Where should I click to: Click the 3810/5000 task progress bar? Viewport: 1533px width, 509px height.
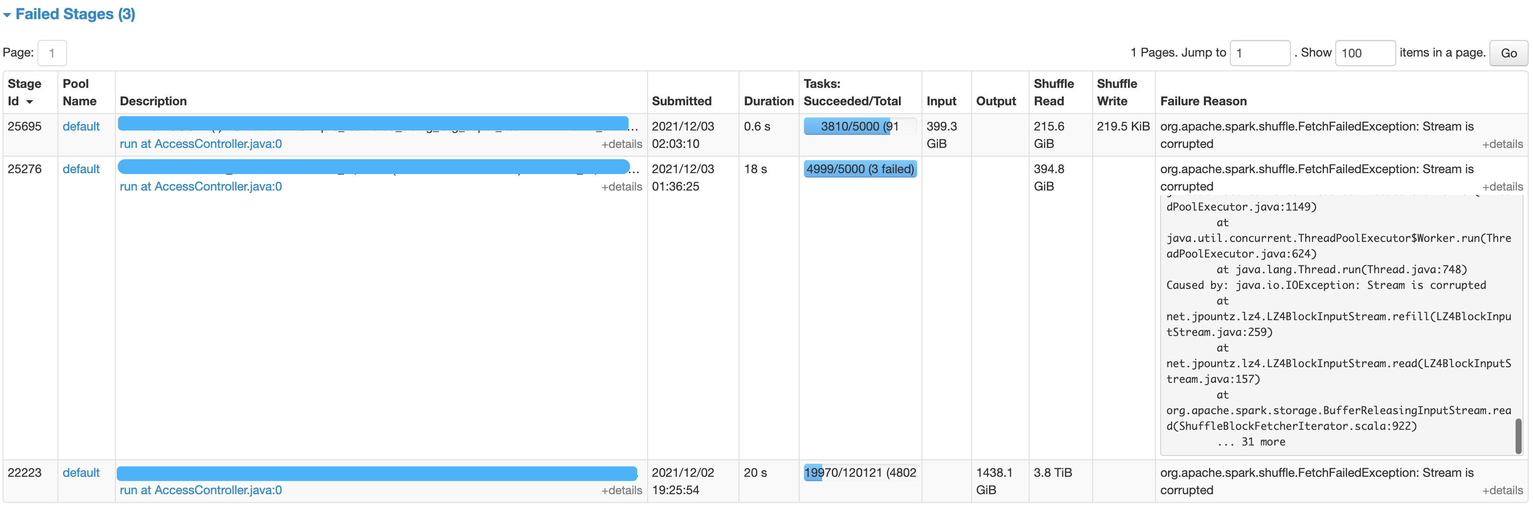[x=860, y=126]
